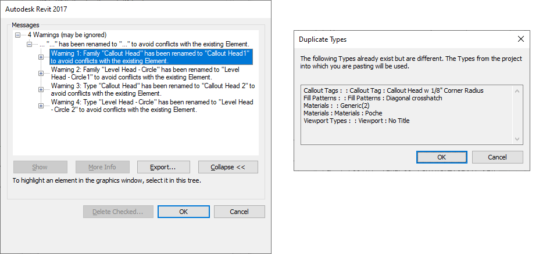Select the '4 Warnings (may be ignored)' item

coord(67,35)
